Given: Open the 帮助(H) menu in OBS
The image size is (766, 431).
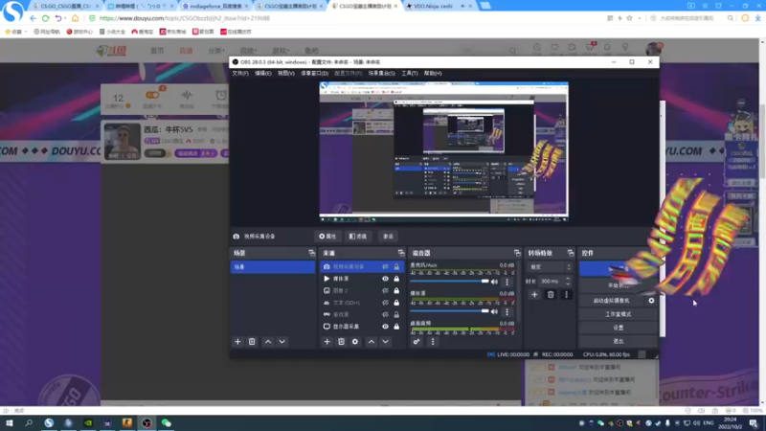Looking at the screenshot, I should tap(433, 74).
